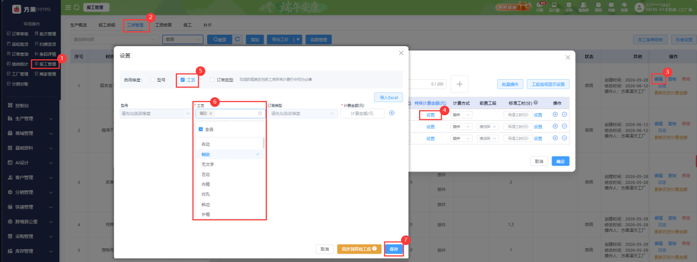Image resolution: width=697 pixels, height=262 pixels.
Task: Tick the 型号 dimension checkbox
Action: tap(153, 80)
